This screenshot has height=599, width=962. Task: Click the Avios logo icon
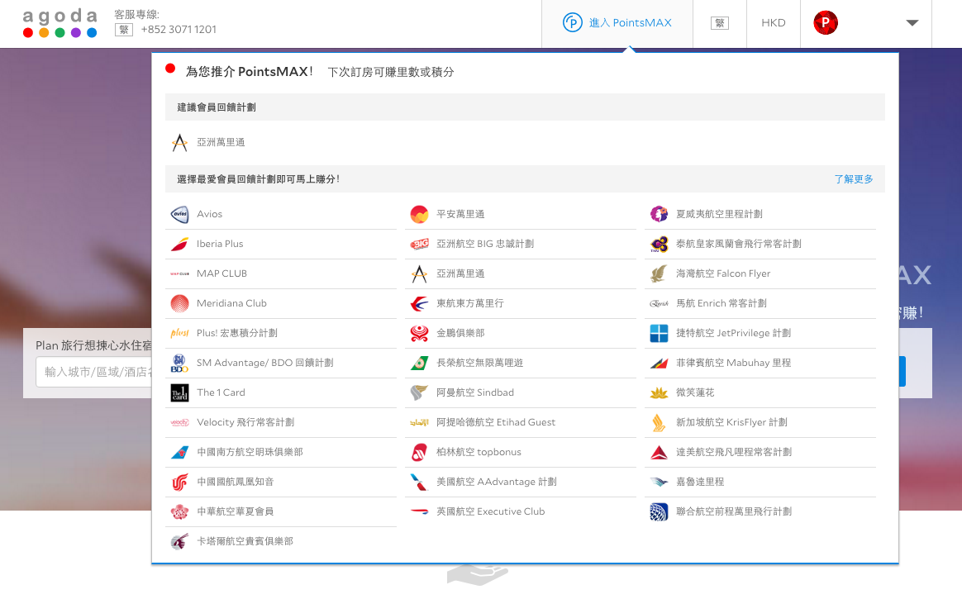[x=180, y=214]
